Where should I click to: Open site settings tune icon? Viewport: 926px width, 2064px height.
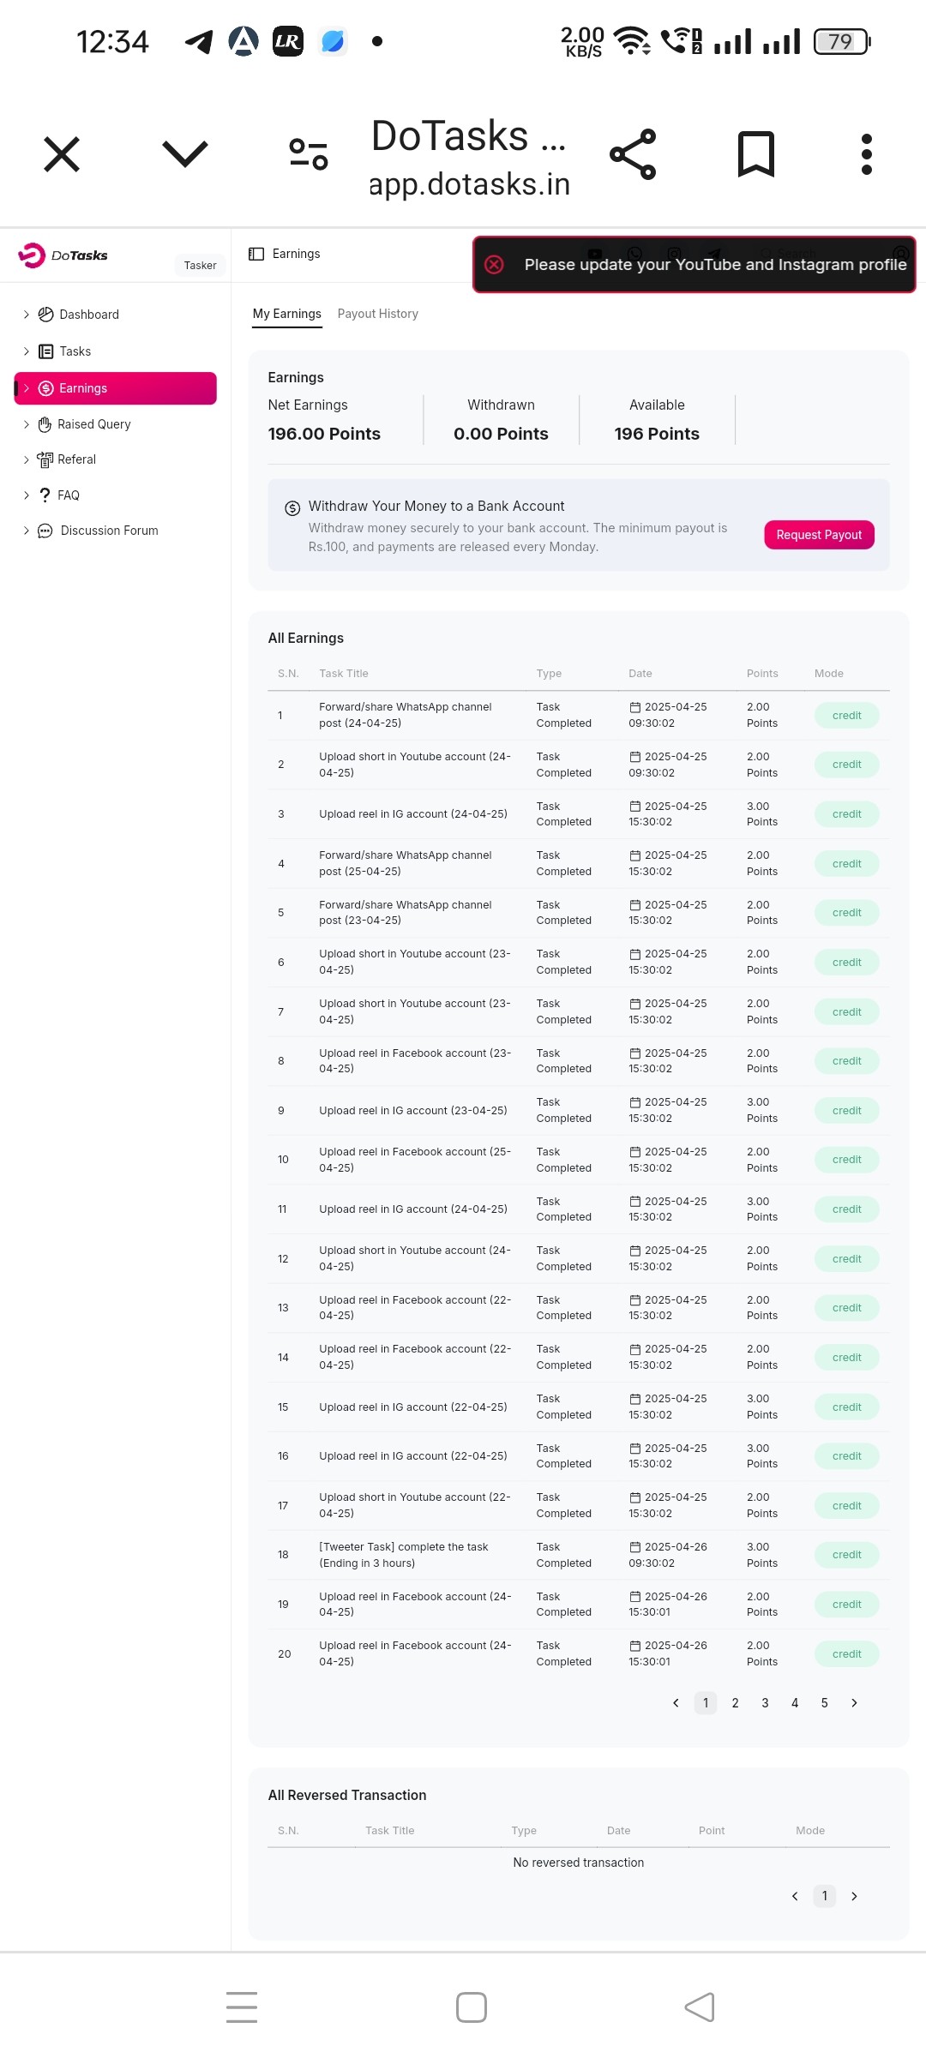(x=309, y=154)
